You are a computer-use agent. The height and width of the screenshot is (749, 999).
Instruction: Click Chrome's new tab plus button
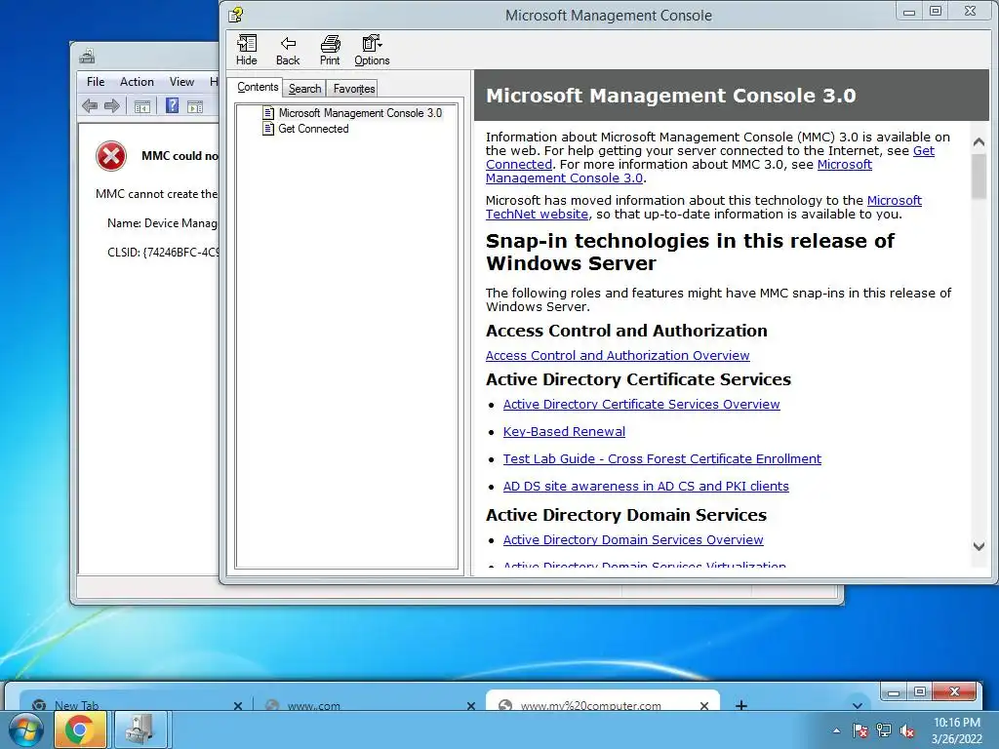point(741,705)
